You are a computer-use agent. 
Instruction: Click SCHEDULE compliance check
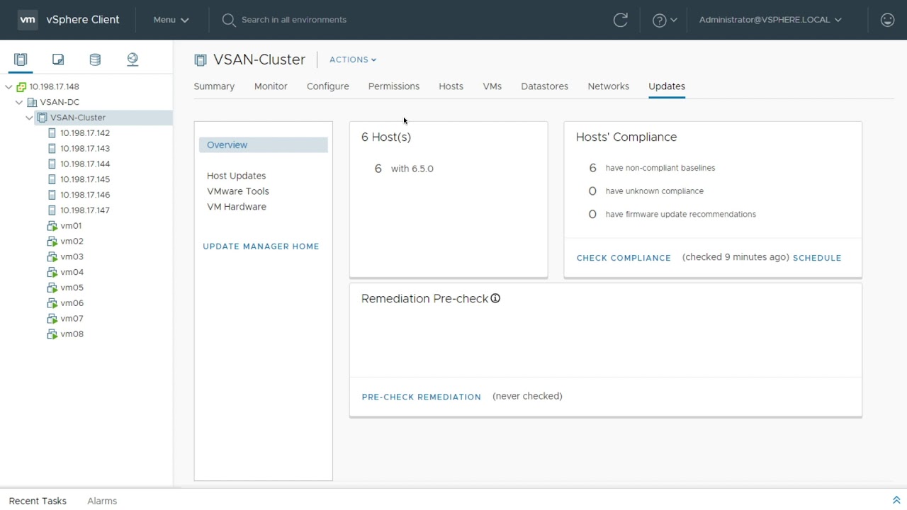pos(817,258)
